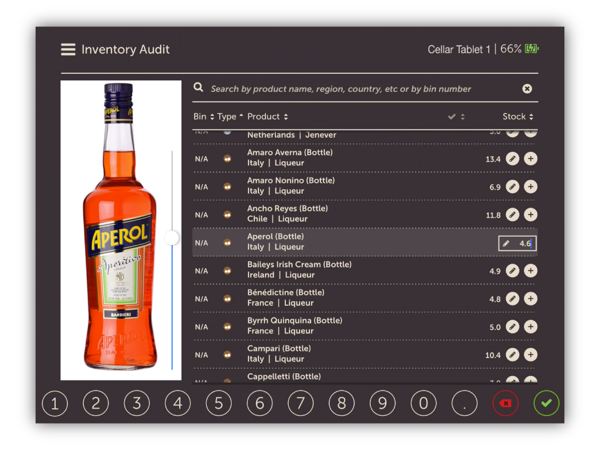
Task: Select the Amaro Nonino (Bottle) row
Action: 365,187
